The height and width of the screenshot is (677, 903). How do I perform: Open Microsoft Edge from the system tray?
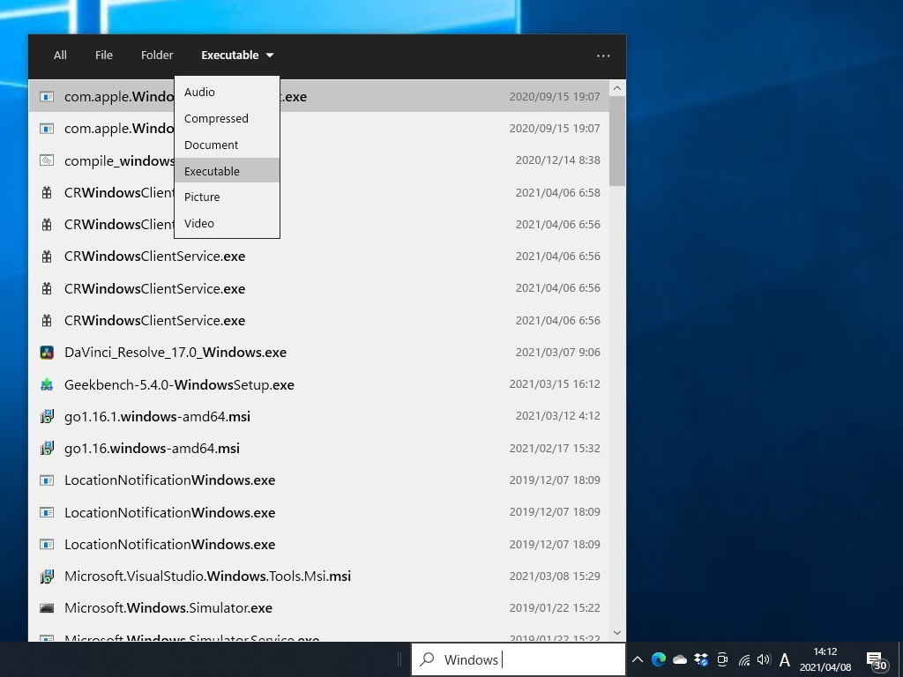coord(658,658)
